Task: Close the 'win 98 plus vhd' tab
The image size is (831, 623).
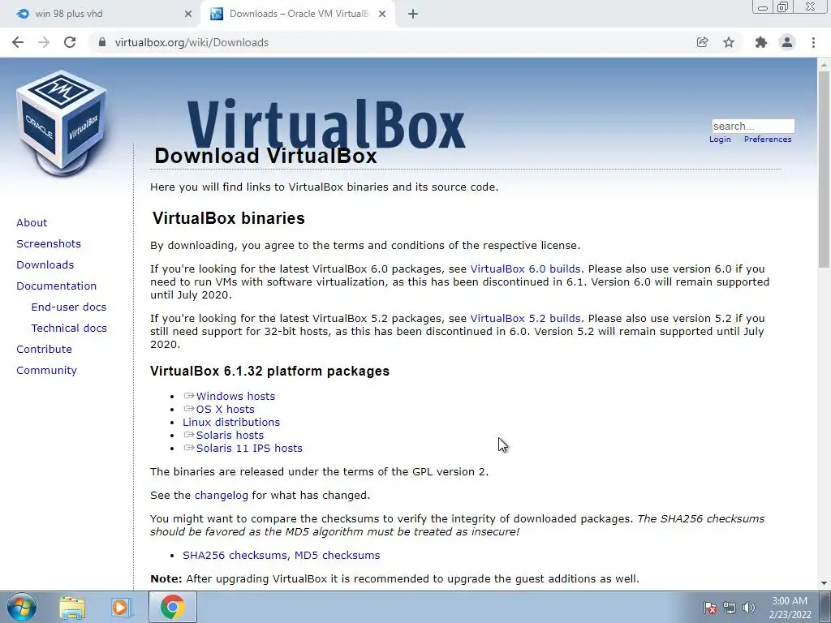Action: [188, 14]
